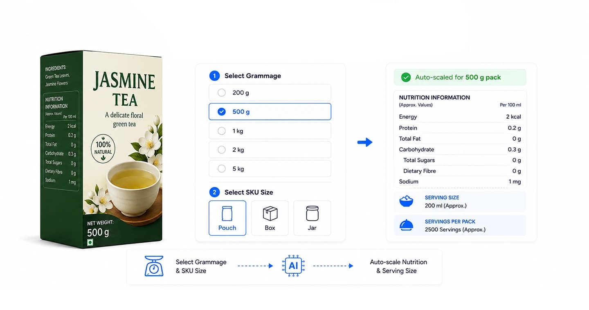Select the 2 kg grammage option
589x310 pixels.
click(x=270, y=150)
